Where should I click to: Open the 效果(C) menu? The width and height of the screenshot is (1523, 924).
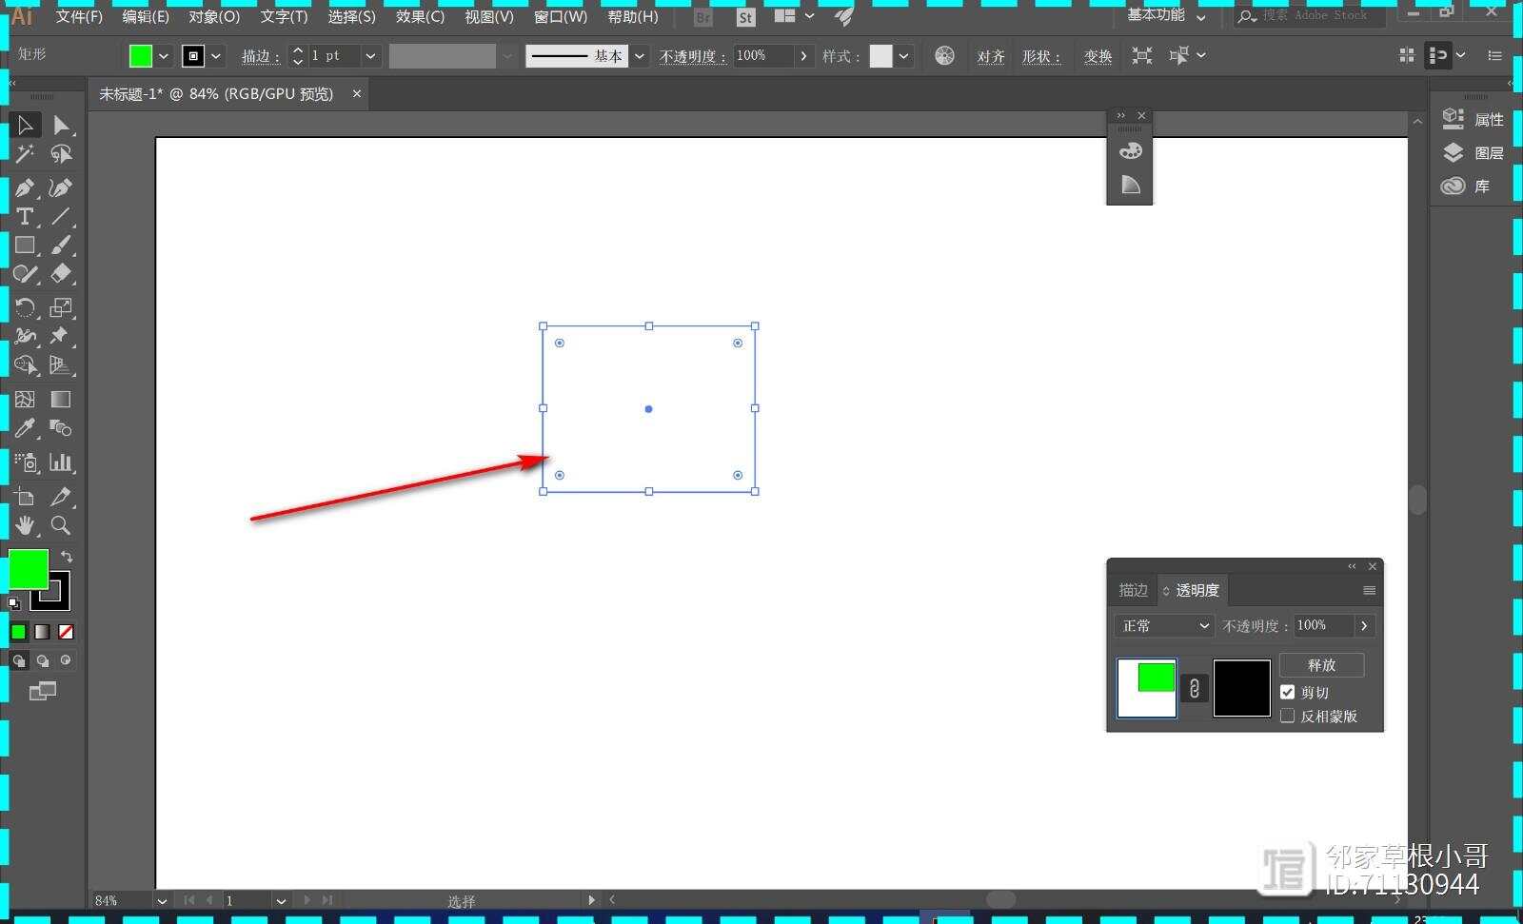(420, 16)
